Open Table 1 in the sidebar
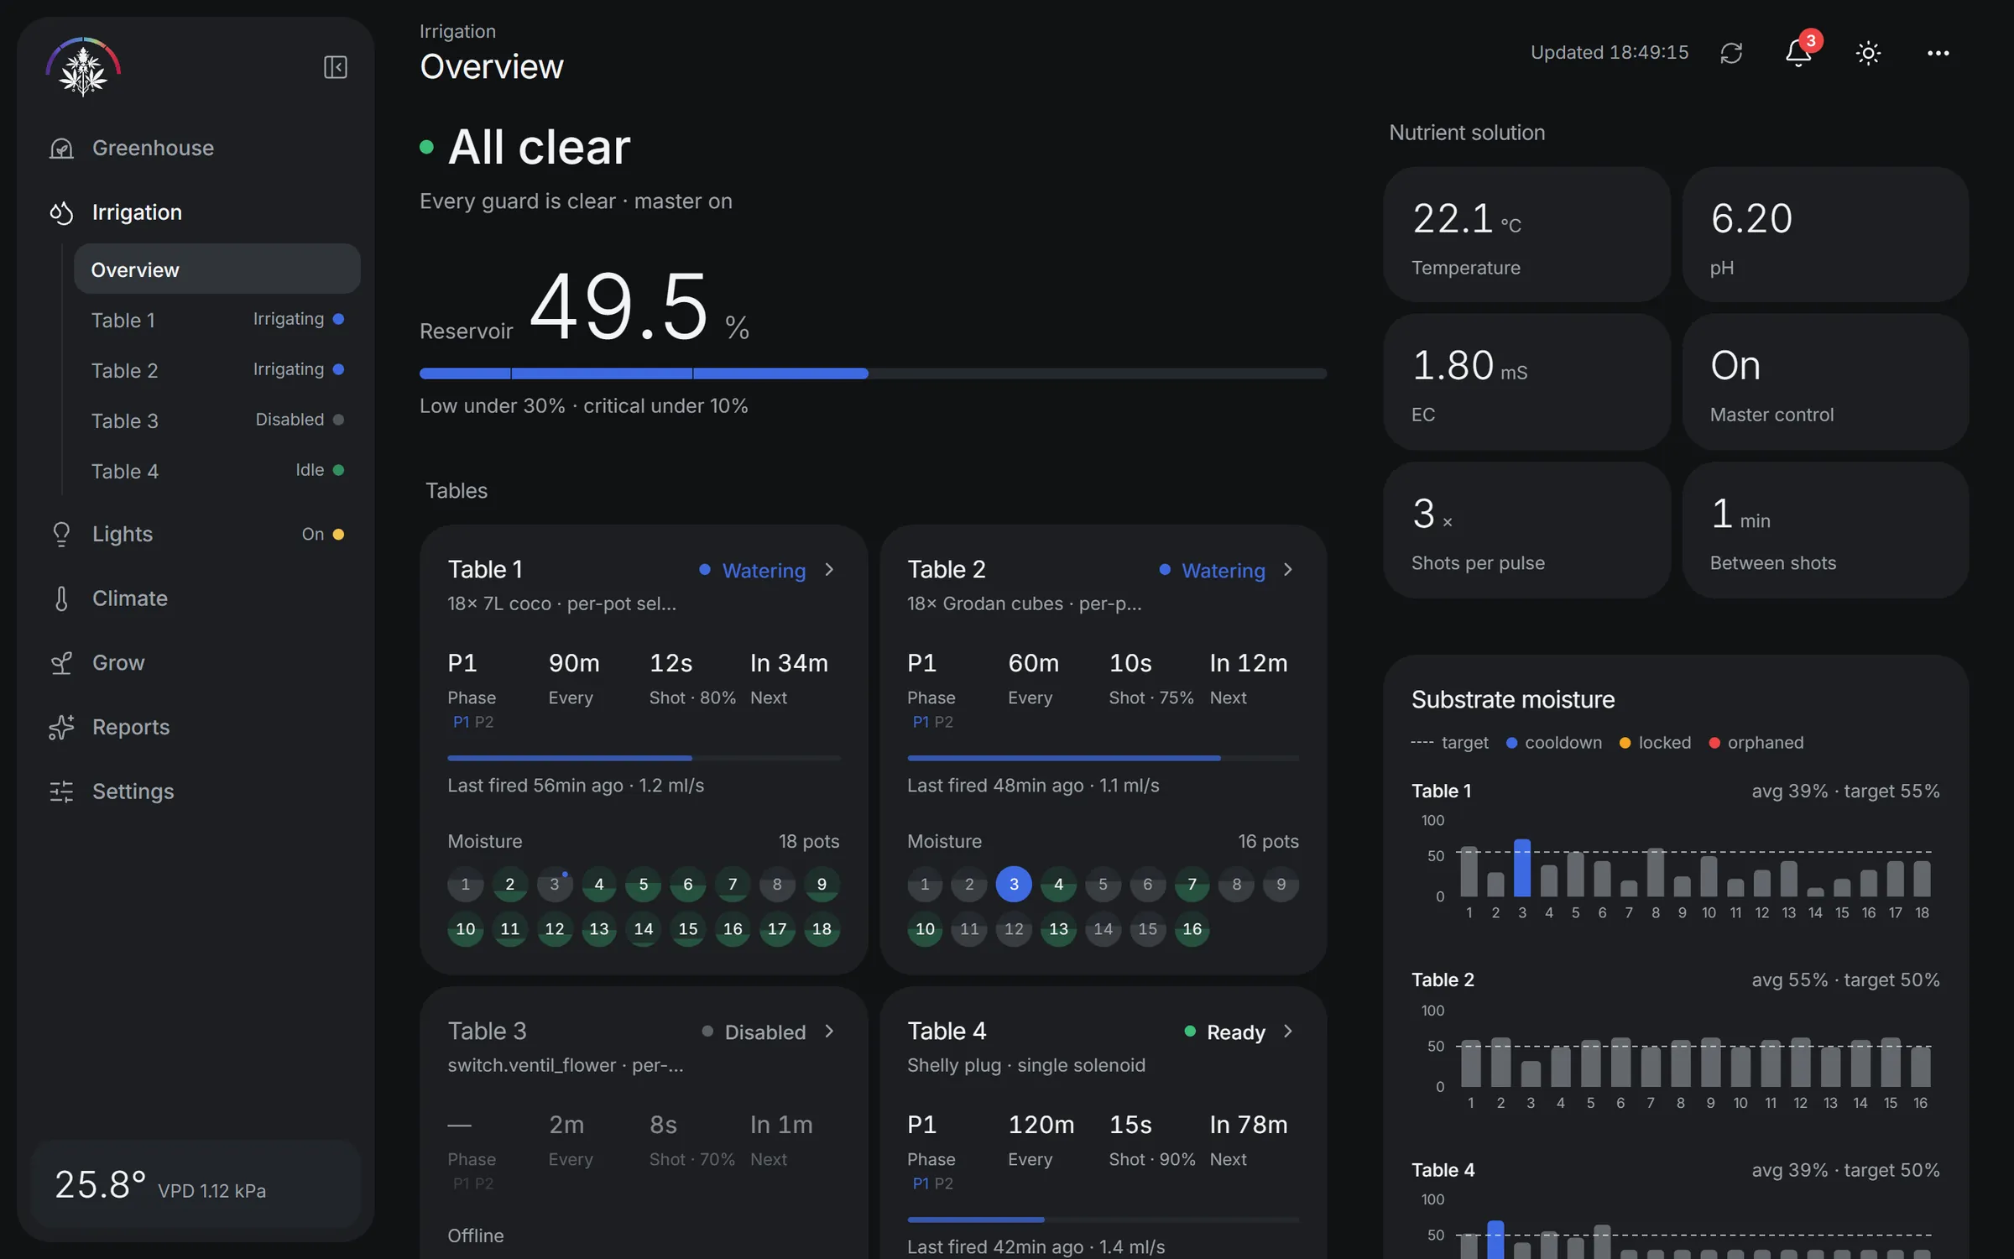This screenshot has width=2014, height=1259. click(217, 320)
